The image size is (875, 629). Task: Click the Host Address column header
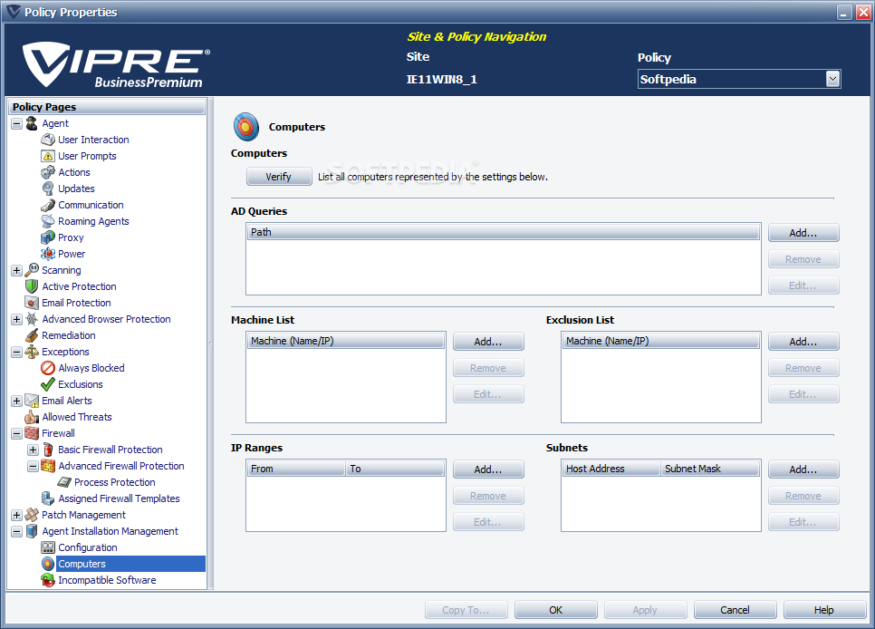(x=611, y=469)
